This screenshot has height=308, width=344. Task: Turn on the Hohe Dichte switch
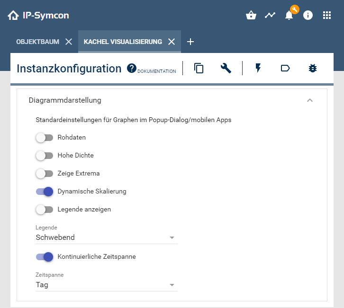tap(45, 155)
